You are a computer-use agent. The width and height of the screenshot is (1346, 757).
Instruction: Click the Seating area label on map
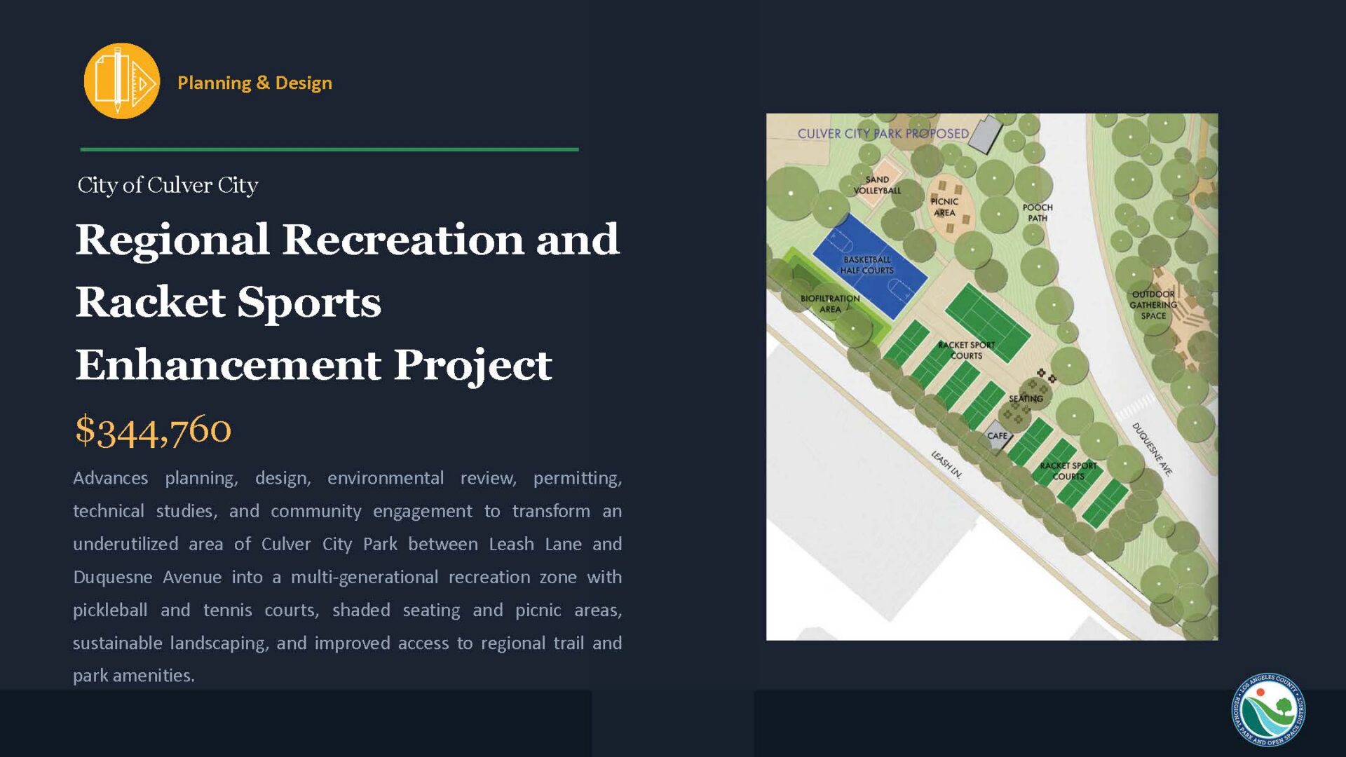[x=1026, y=398]
